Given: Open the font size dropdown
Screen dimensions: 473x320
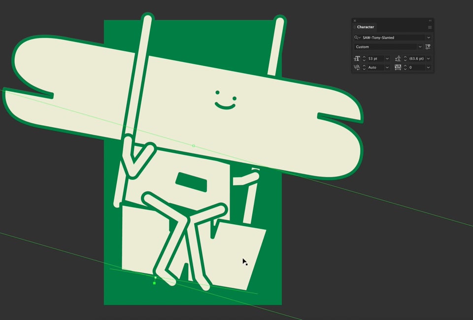Looking at the screenshot, I should [387, 59].
